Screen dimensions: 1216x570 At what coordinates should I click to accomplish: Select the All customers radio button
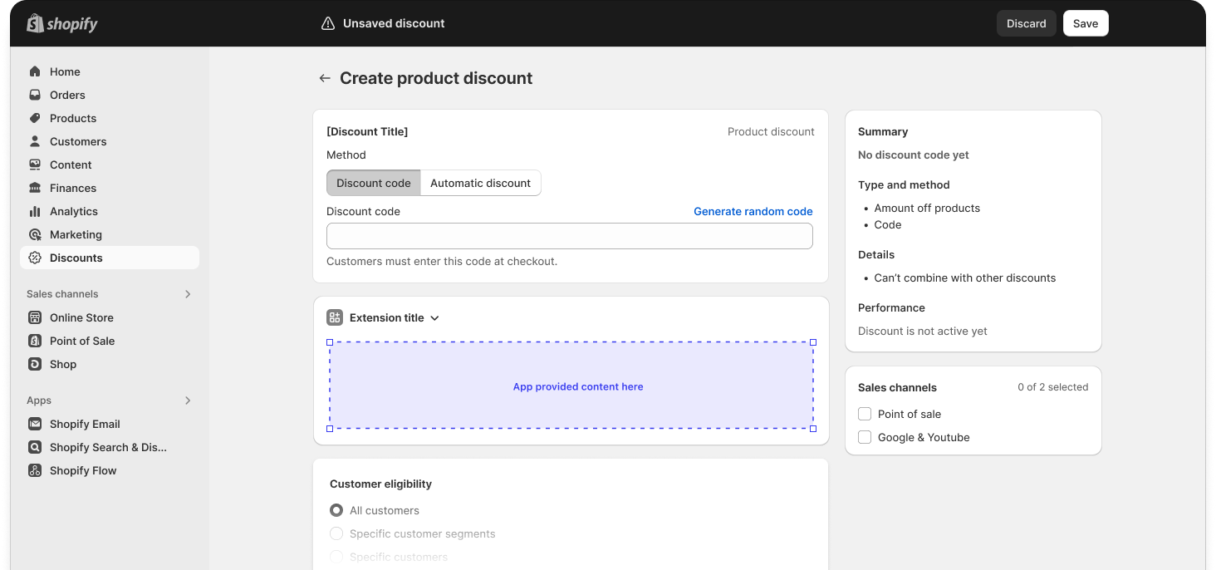click(336, 510)
